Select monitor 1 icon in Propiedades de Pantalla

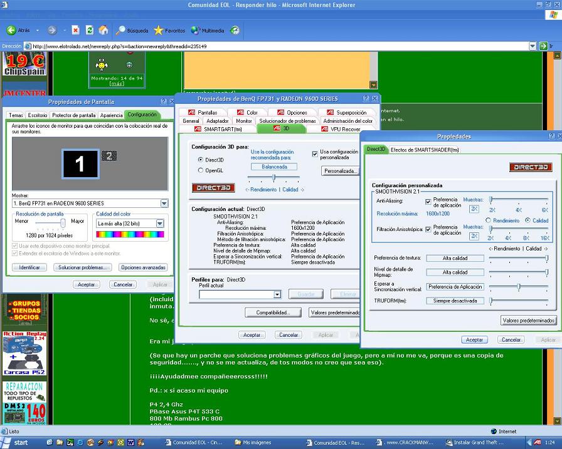pyautogui.click(x=80, y=164)
